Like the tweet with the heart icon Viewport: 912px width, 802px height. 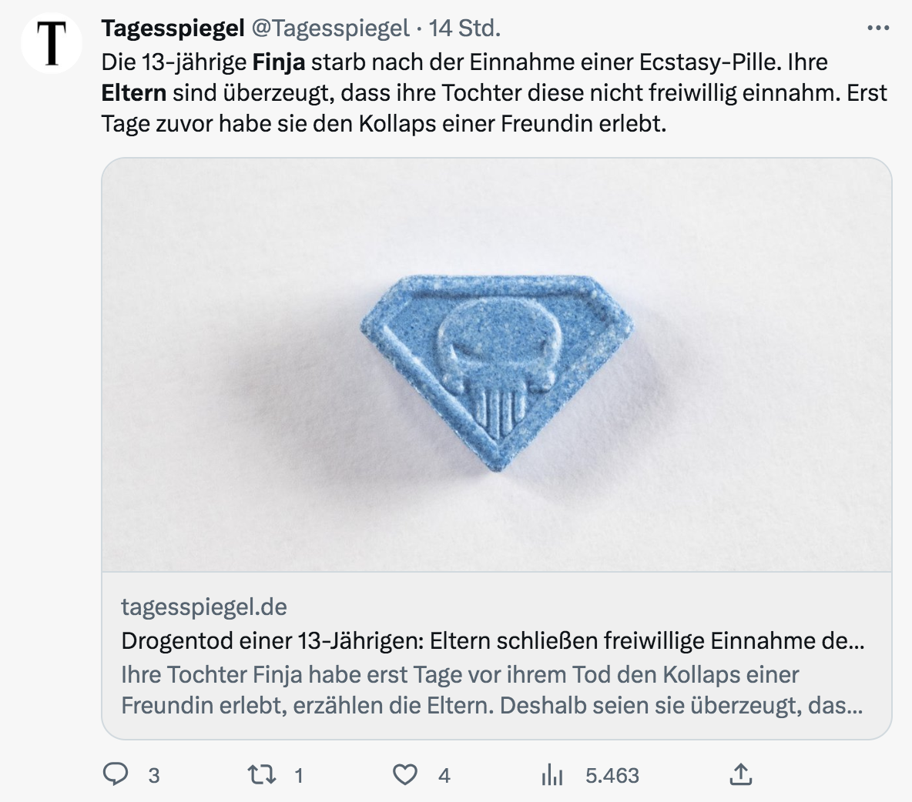tap(405, 774)
